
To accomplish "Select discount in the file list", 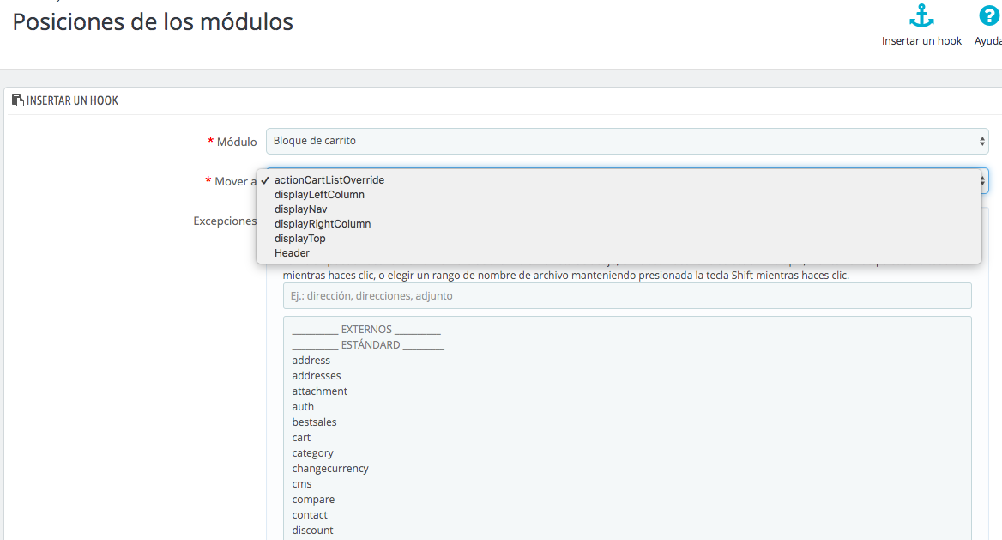I will click(312, 530).
